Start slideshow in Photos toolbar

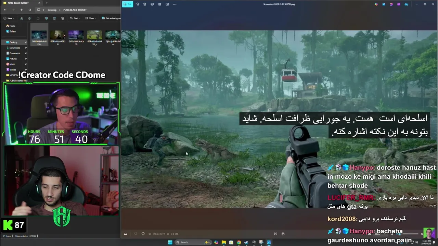[x=167, y=4]
